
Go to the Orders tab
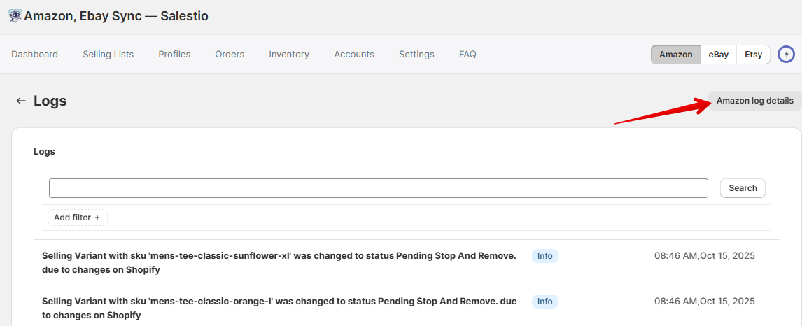pos(230,55)
